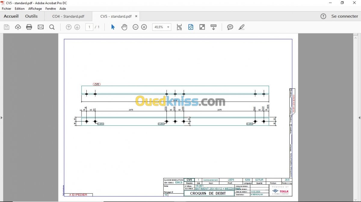Go to next page arrow

click(77, 27)
